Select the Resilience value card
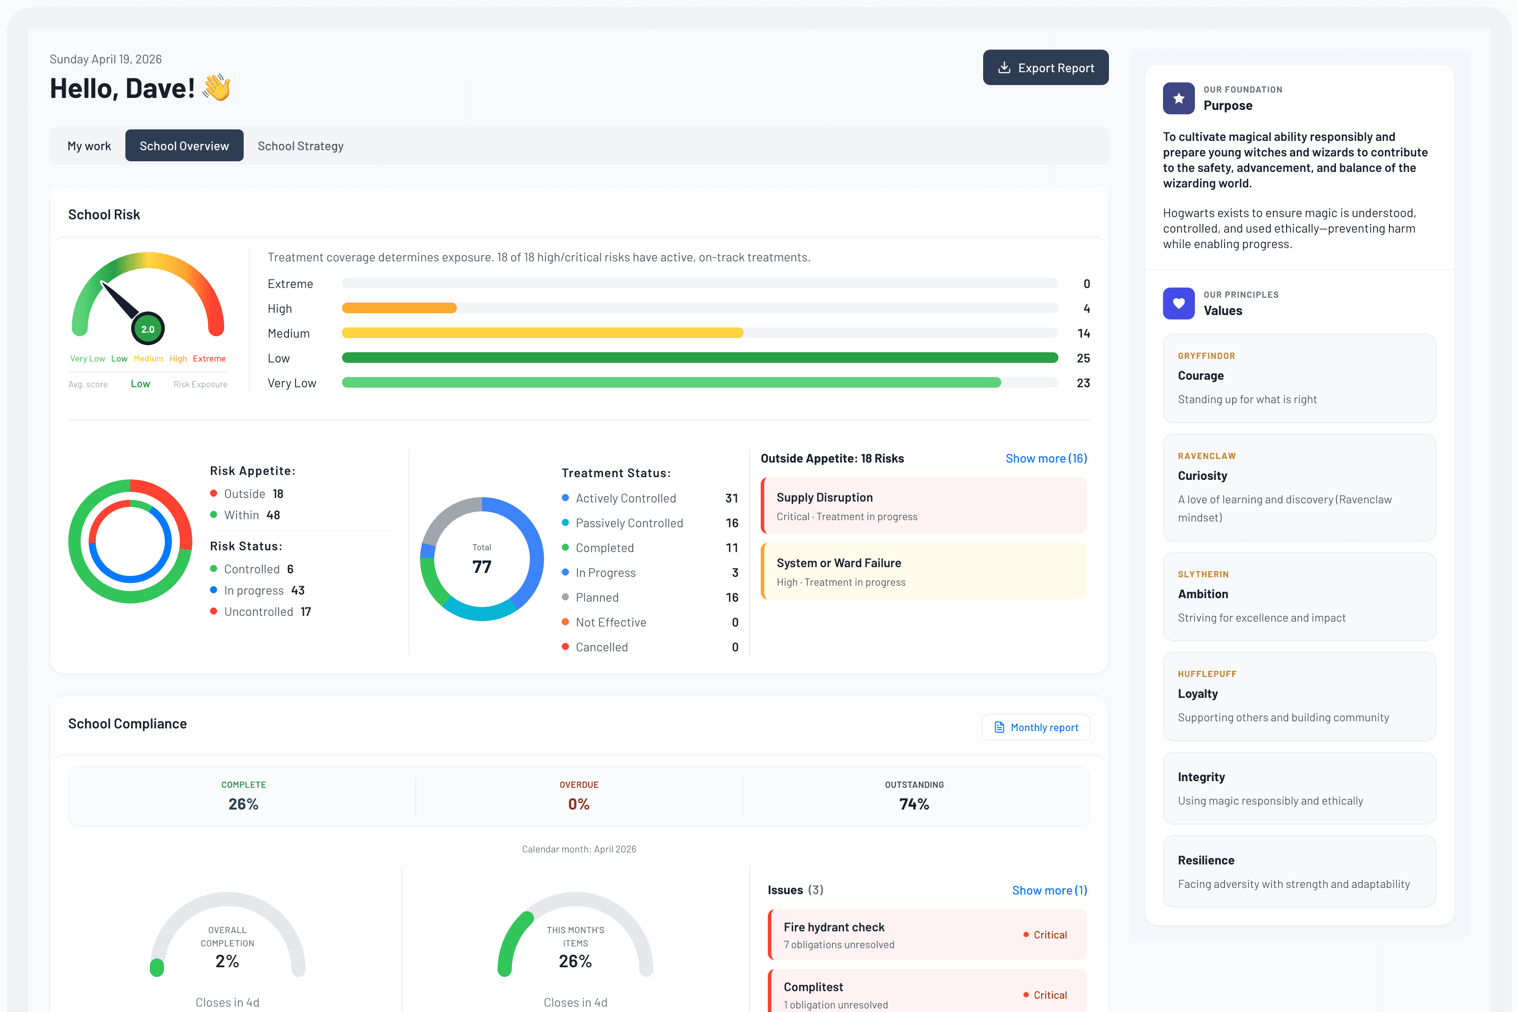This screenshot has height=1012, width=1517. coord(1299,871)
